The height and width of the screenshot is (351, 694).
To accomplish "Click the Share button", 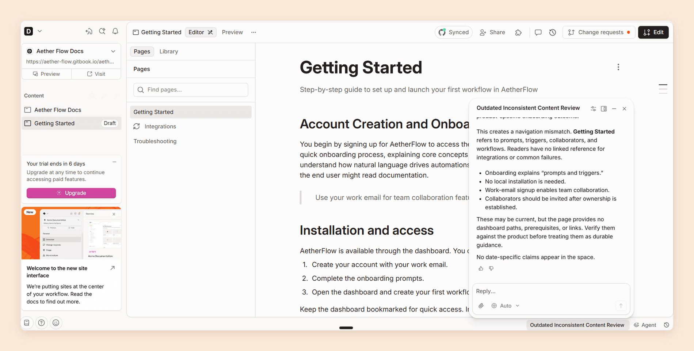I will [x=492, y=32].
